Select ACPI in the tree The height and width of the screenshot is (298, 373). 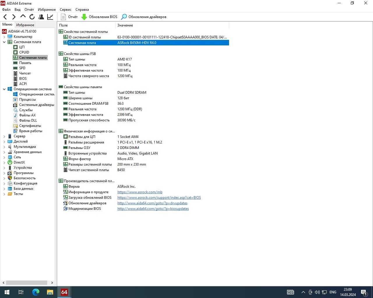coord(23,84)
